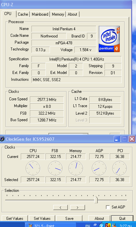Screen dimensions: 136x227
Task: Click the Name field showing Intel Pentium 4
Action: click(64, 29)
